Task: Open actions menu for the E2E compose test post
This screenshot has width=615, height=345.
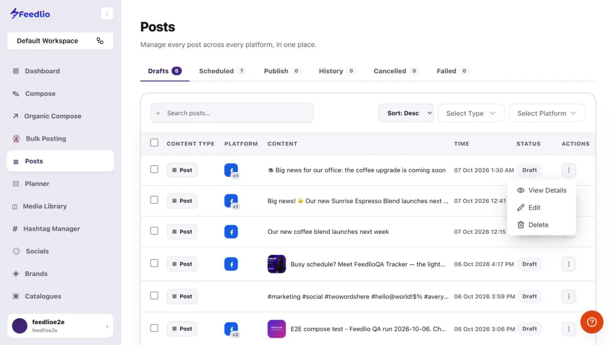Action: pyautogui.click(x=569, y=329)
